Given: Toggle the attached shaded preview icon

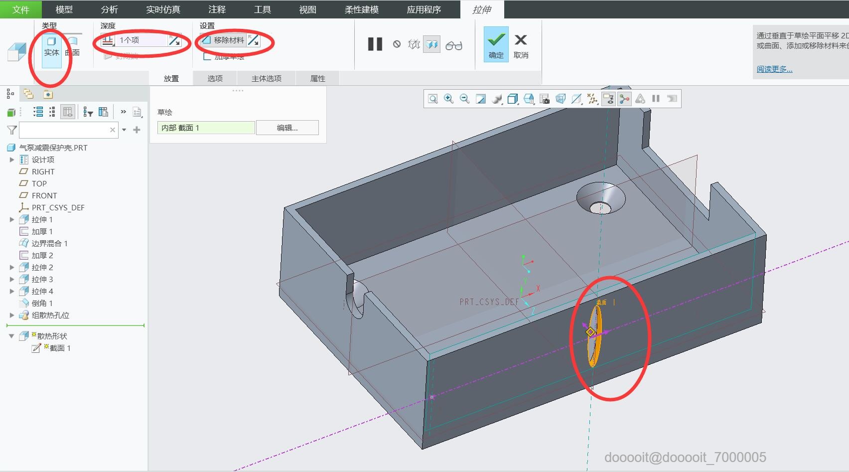Looking at the screenshot, I should (x=432, y=44).
